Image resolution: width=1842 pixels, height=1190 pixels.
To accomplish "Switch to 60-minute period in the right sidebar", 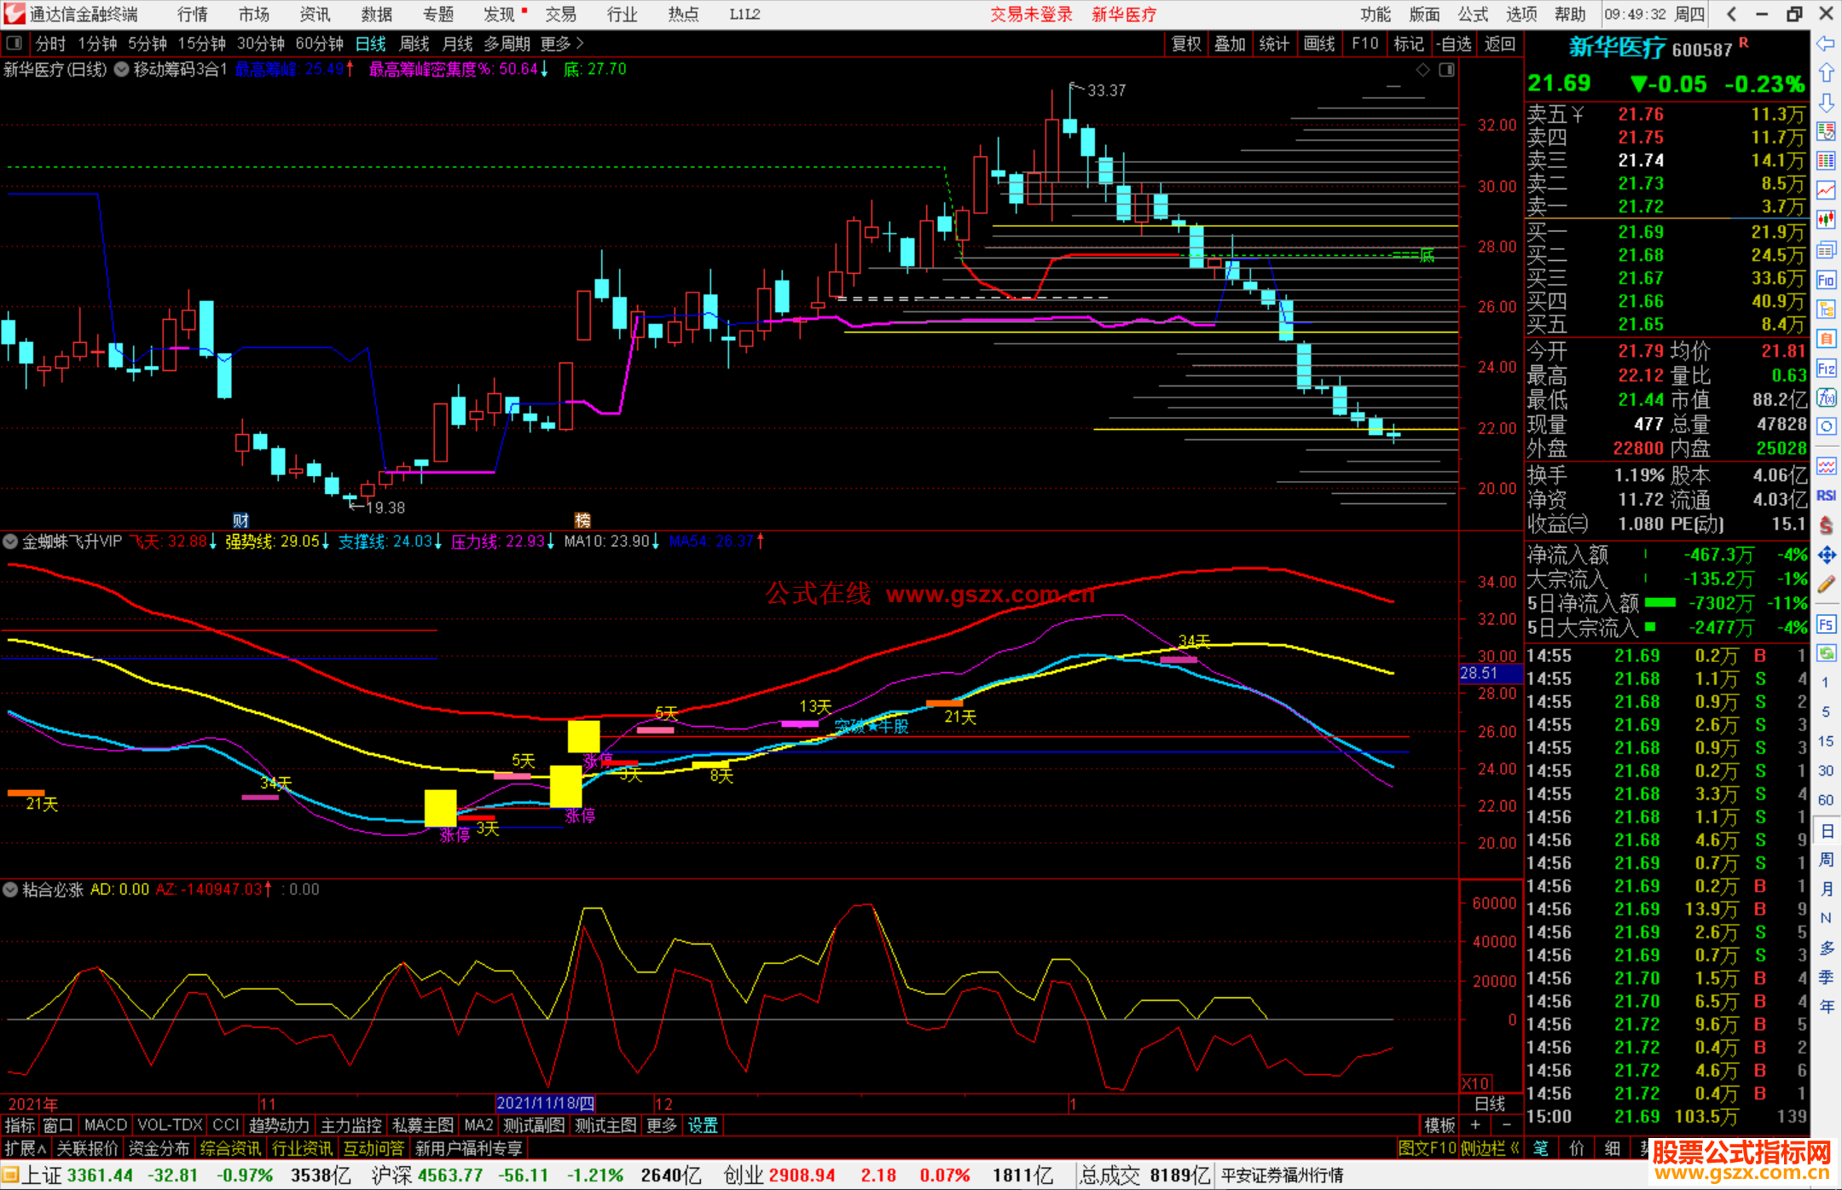I will tap(1826, 800).
